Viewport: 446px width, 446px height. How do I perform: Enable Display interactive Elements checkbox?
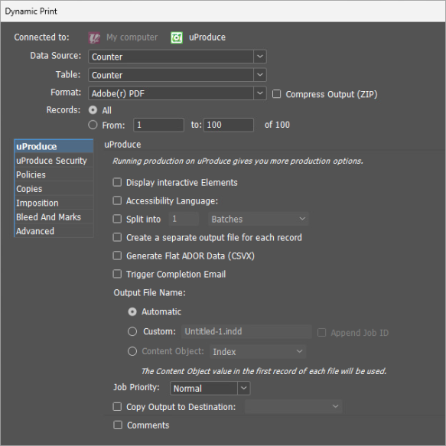point(117,182)
